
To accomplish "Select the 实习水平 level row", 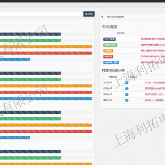I will coord(133,82).
